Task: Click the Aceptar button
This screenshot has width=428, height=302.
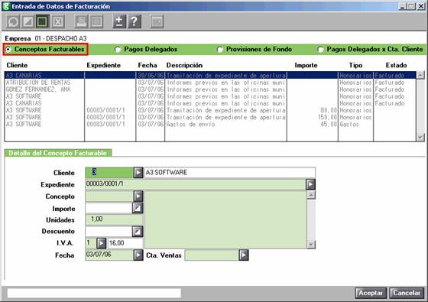Action: [x=371, y=293]
